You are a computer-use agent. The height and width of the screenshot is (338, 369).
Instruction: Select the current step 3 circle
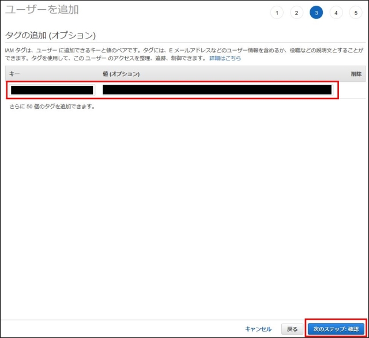pyautogui.click(x=317, y=13)
